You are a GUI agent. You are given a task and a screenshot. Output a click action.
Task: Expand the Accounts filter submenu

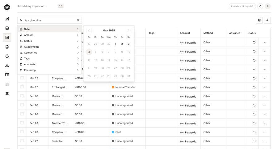coord(49,64)
